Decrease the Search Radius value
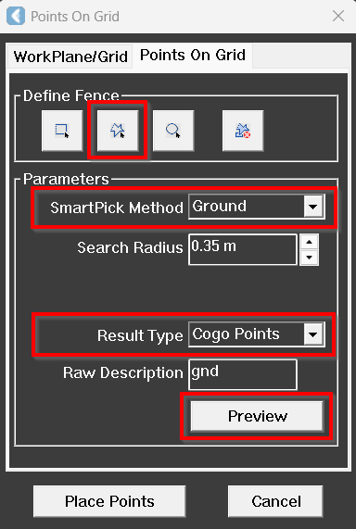Image resolution: width=356 pixels, height=529 pixels. (x=309, y=258)
